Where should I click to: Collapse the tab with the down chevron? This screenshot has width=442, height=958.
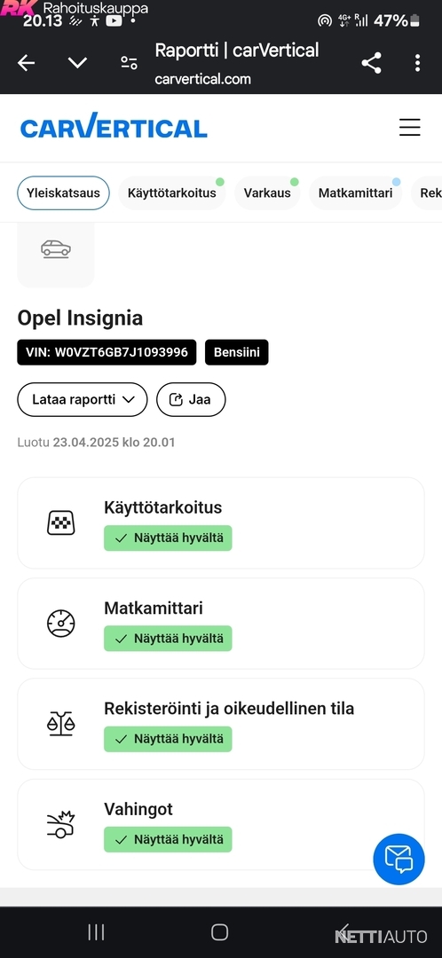click(x=77, y=63)
